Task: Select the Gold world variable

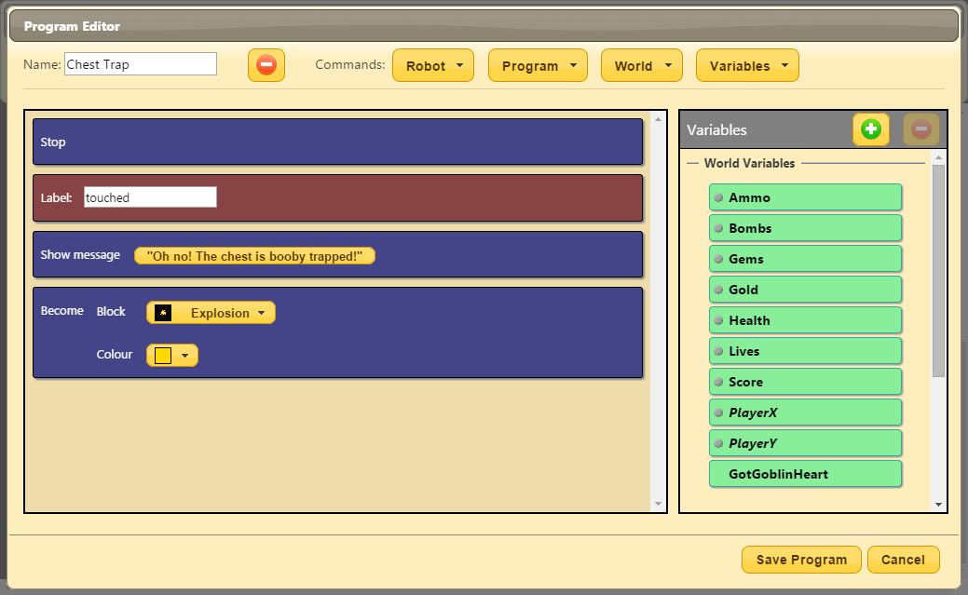Action: 806,290
